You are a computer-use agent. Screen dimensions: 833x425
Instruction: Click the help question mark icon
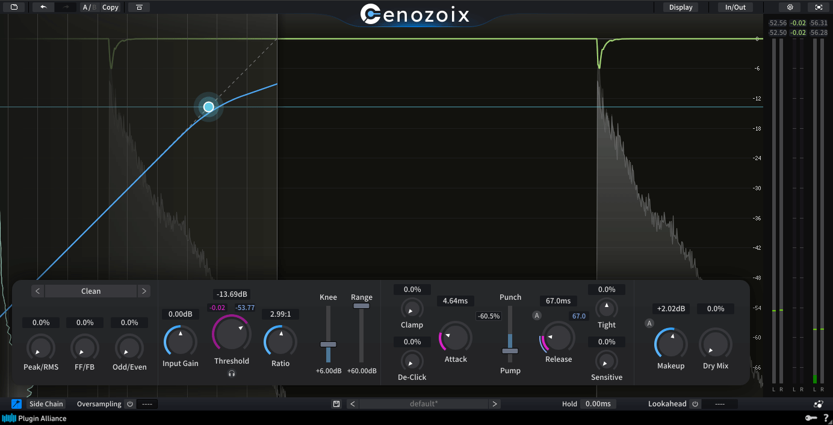click(x=826, y=418)
